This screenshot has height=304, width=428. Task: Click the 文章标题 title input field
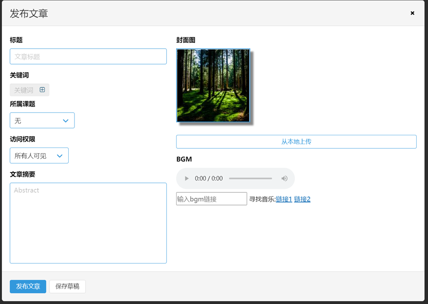(x=88, y=56)
